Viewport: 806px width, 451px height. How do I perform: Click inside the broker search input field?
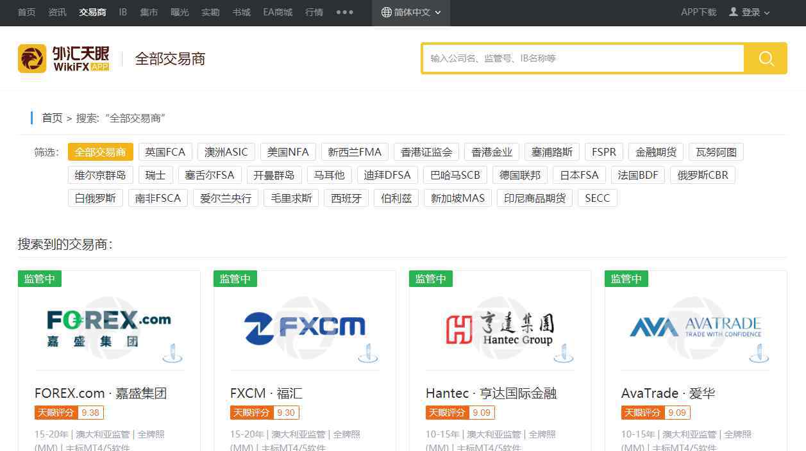tap(584, 58)
